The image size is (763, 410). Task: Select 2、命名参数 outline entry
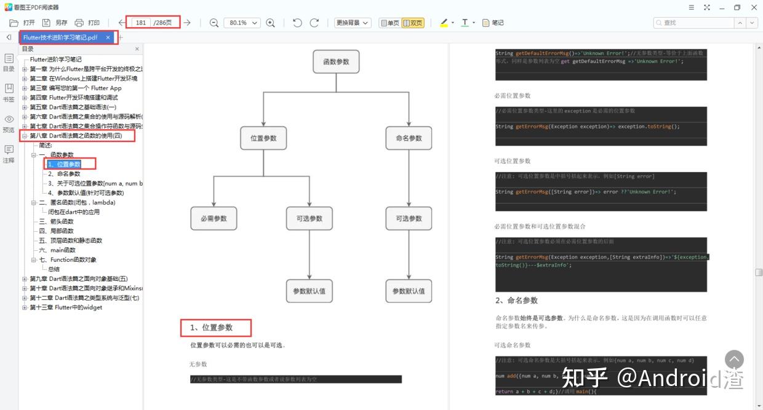point(64,174)
